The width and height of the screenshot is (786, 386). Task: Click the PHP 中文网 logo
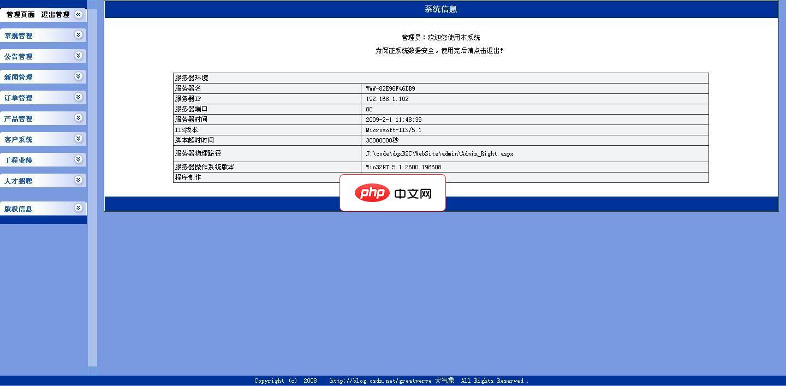pyautogui.click(x=392, y=192)
